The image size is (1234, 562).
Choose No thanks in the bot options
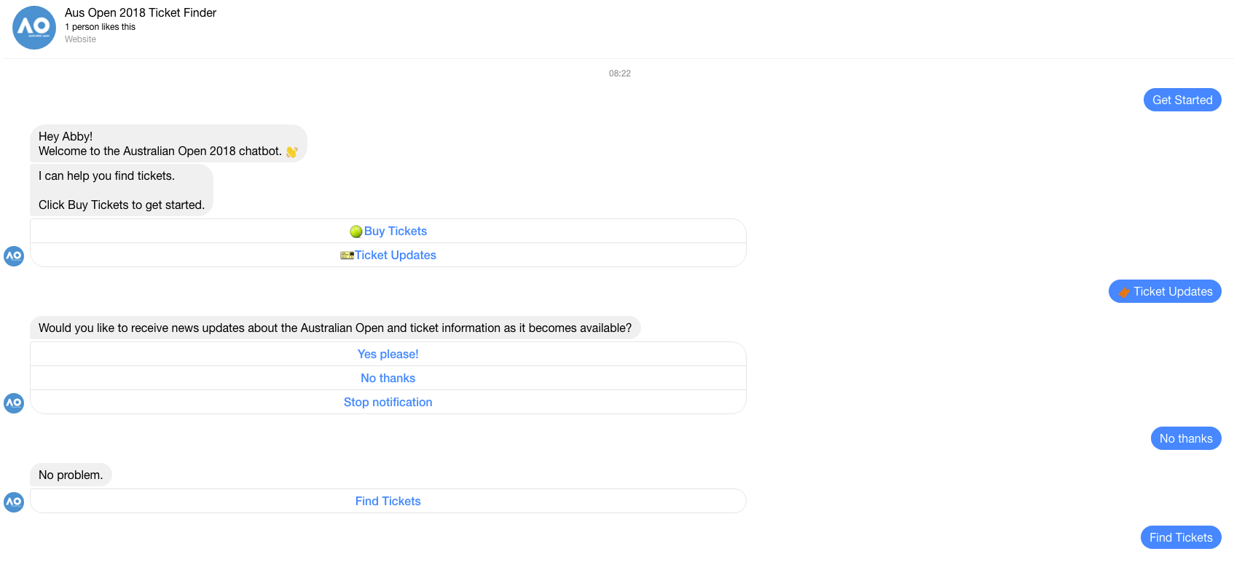pyautogui.click(x=388, y=378)
